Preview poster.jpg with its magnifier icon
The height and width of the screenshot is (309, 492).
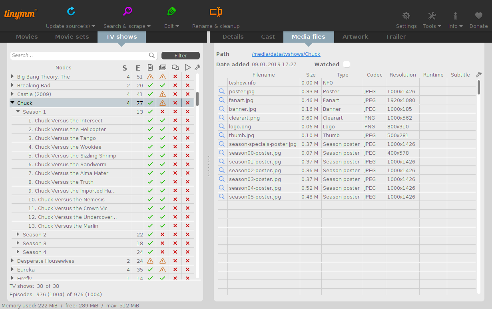click(222, 91)
